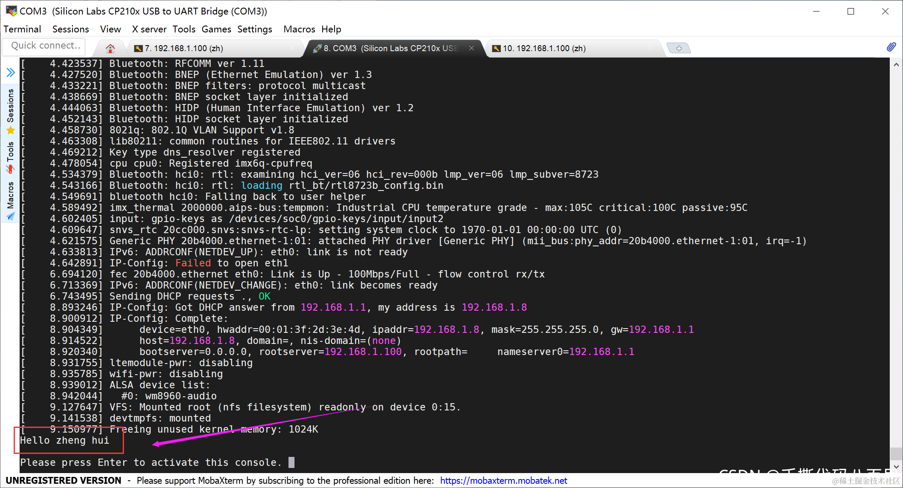Switch to tab 7 192.168.1.100 (zh)

tap(183, 49)
